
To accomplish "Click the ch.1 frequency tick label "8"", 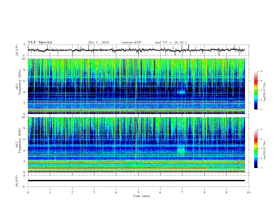I will pyautogui.click(x=25, y=70).
